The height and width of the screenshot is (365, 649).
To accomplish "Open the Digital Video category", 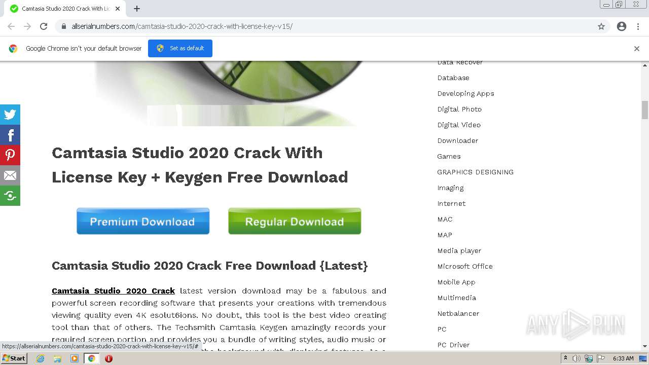I will click(x=459, y=125).
